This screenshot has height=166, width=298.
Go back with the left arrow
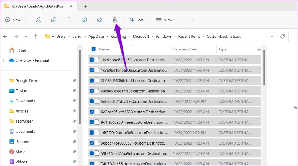point(5,36)
